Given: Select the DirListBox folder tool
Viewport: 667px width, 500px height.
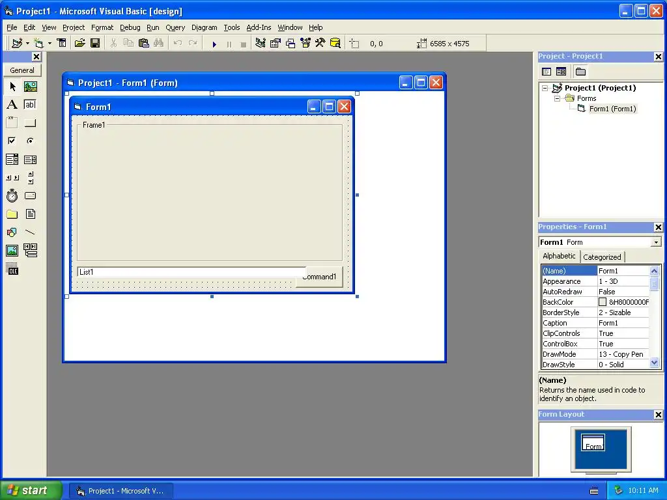Looking at the screenshot, I should click(12, 214).
